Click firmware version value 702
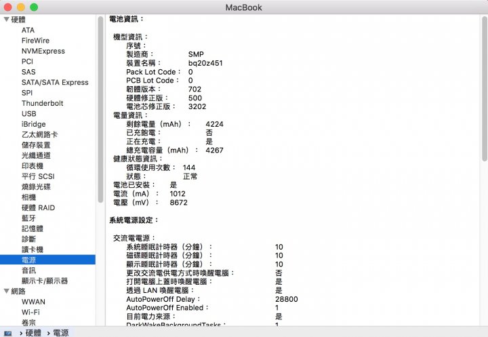 195,89
